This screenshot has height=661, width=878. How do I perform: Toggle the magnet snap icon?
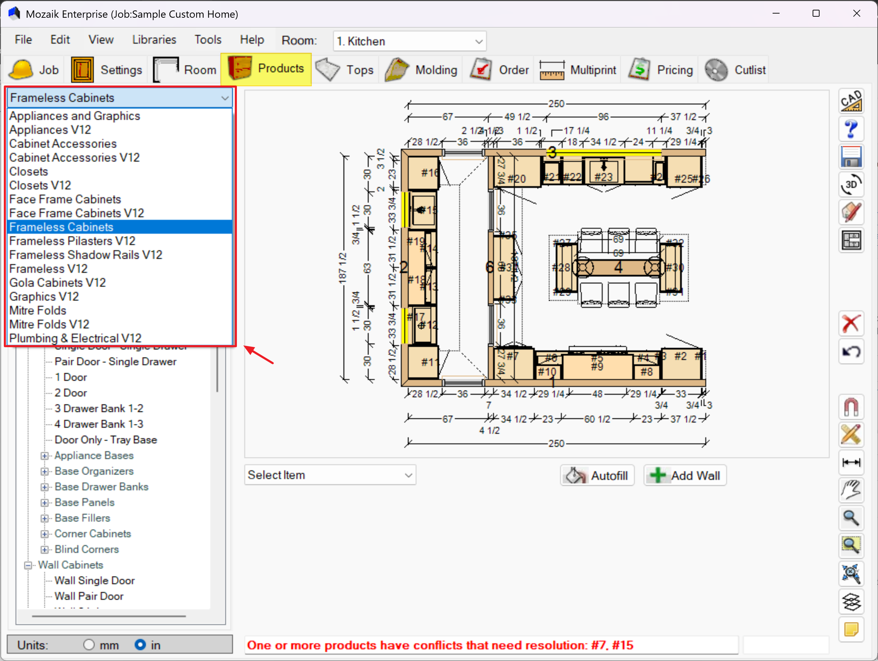point(851,407)
